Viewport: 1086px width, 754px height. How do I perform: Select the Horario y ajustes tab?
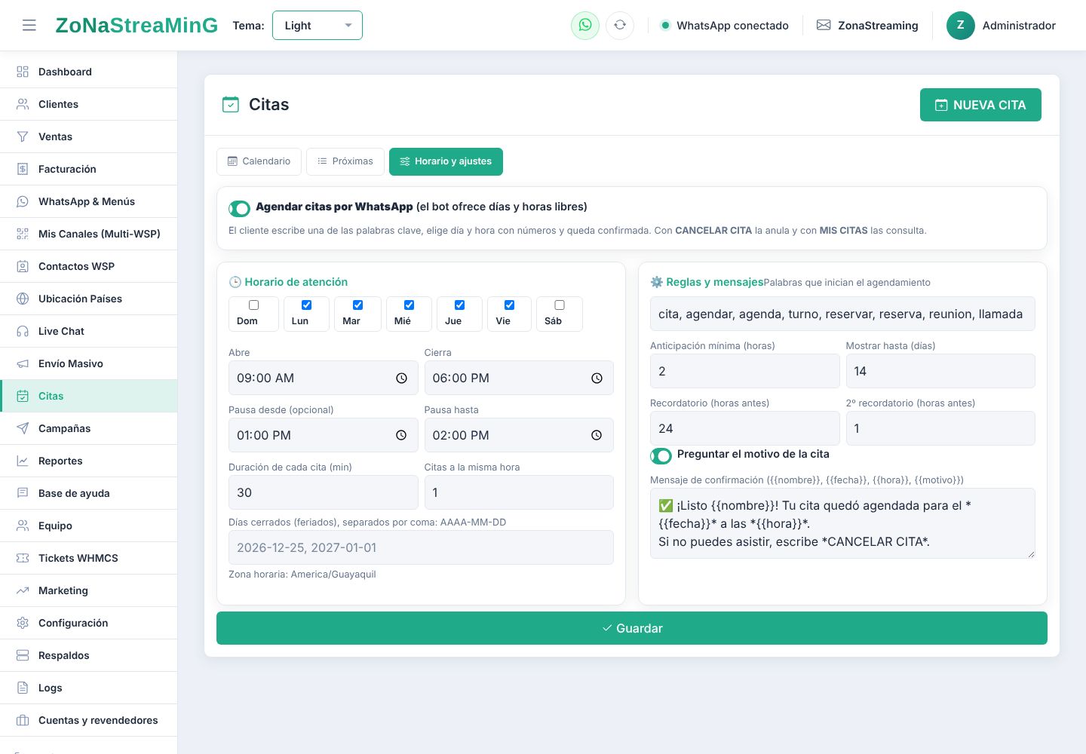[446, 161]
